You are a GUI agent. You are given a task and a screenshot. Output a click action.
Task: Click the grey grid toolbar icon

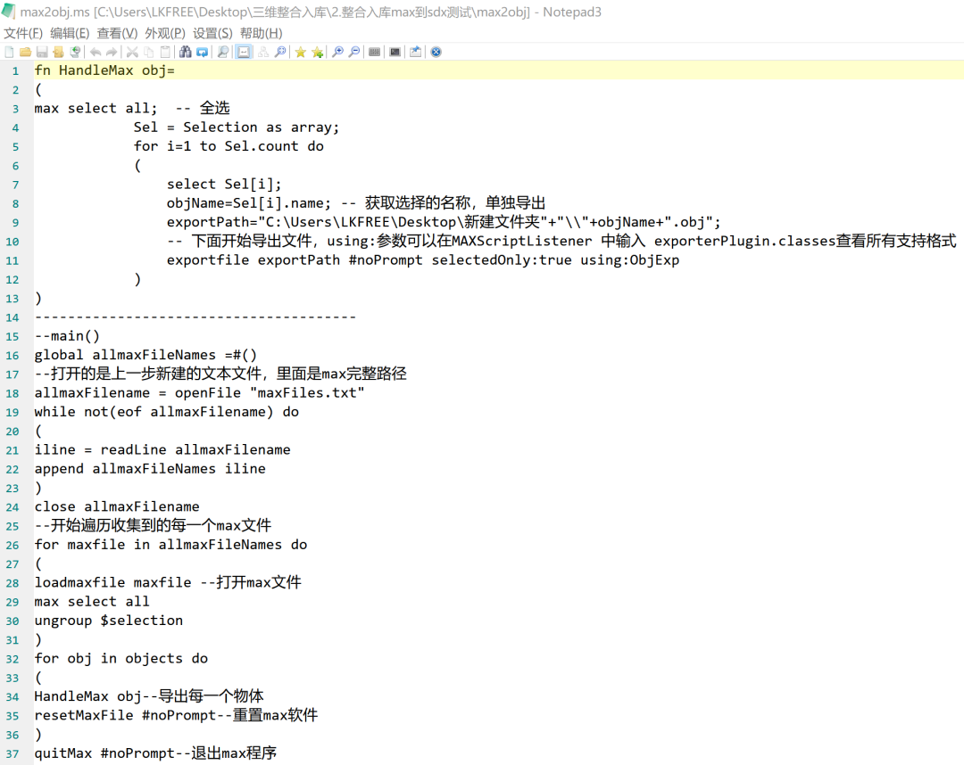(x=374, y=53)
